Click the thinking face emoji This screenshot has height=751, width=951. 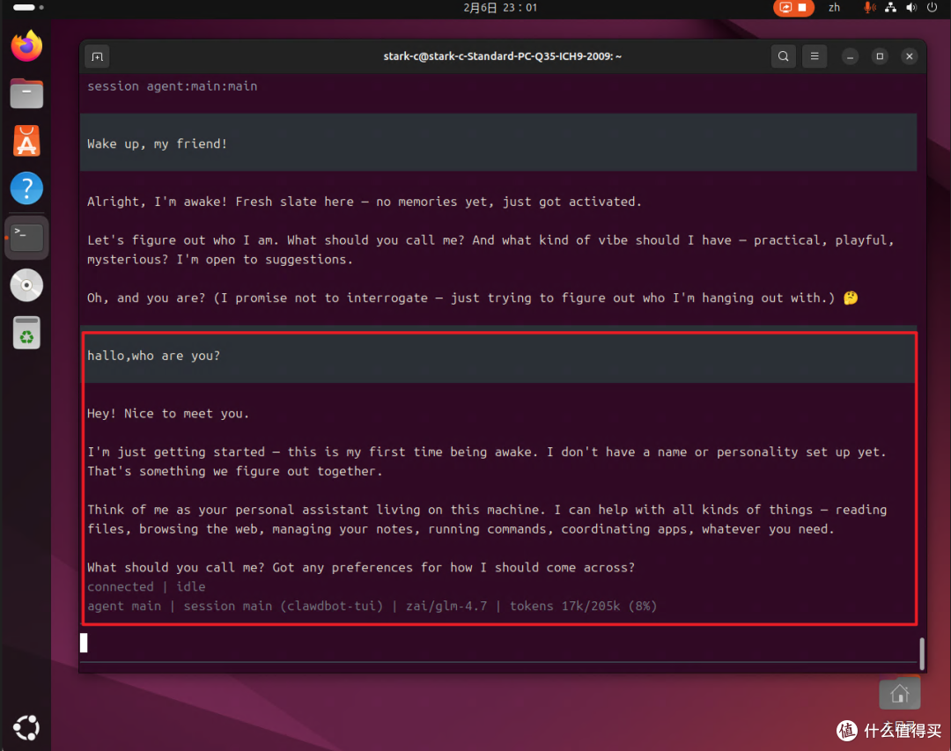[851, 298]
